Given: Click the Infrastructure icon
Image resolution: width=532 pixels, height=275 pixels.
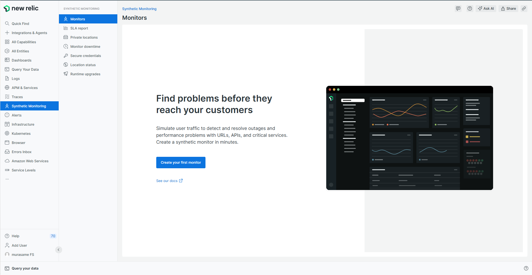Looking at the screenshot, I should point(7,124).
